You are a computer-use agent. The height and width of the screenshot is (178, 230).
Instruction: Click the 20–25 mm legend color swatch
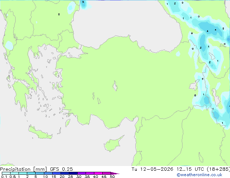click(x=65, y=173)
